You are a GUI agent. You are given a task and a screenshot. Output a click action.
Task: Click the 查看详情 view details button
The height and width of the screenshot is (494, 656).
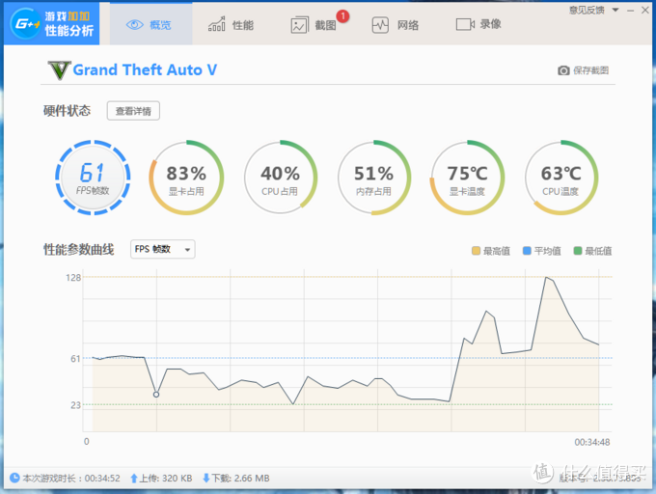pyautogui.click(x=133, y=111)
